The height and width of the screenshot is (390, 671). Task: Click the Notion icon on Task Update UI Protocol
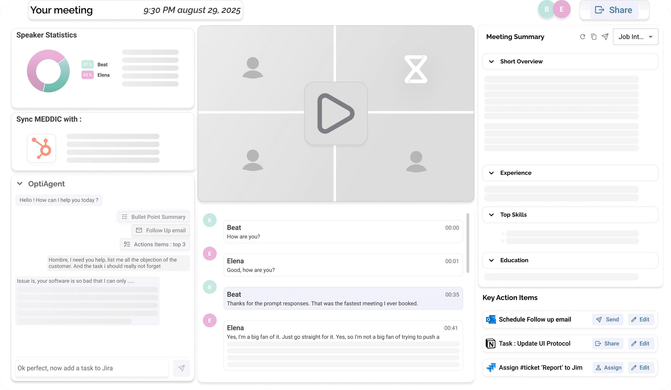490,343
